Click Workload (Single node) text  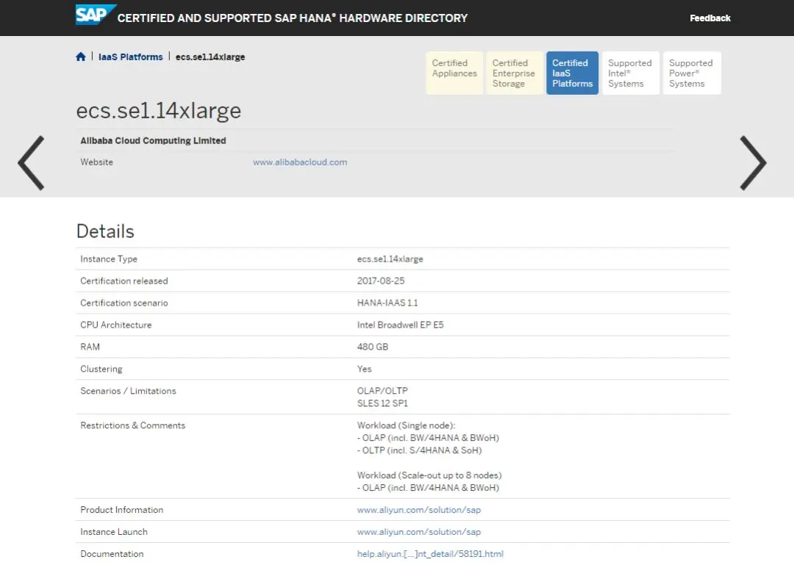click(406, 425)
